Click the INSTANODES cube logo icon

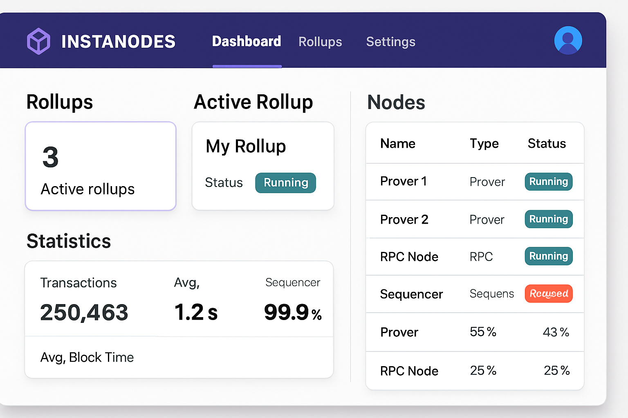pos(38,40)
